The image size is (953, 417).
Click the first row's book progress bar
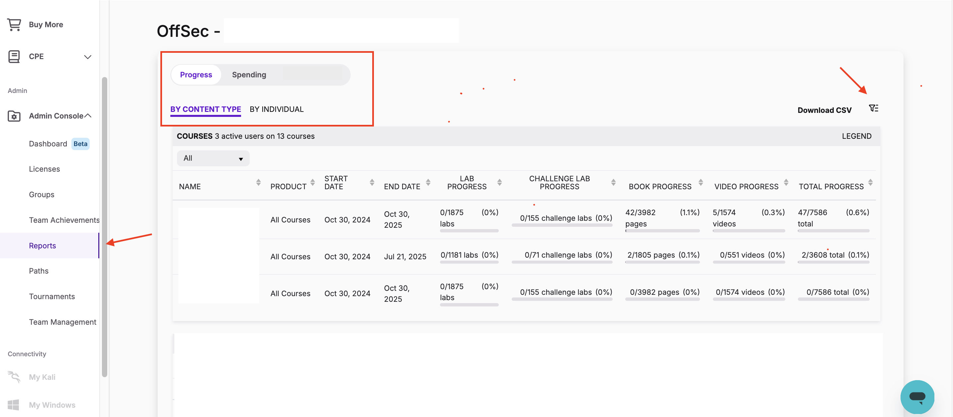click(x=662, y=231)
